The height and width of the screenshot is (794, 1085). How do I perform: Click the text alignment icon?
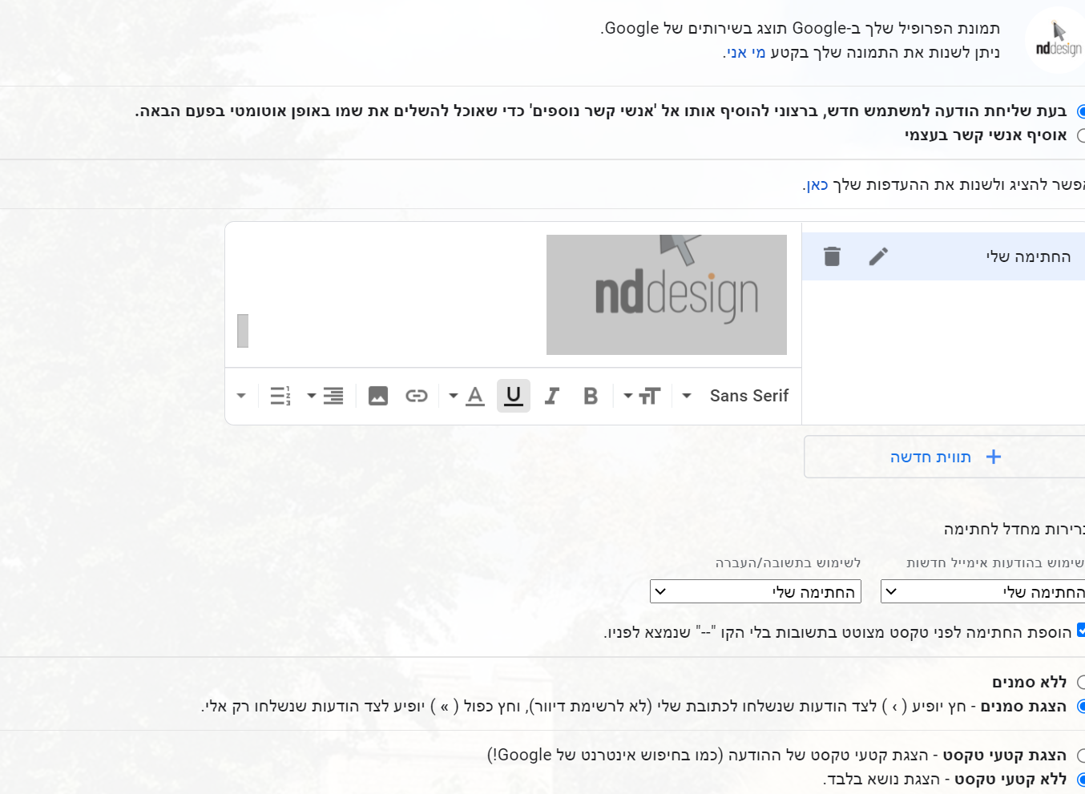(x=333, y=396)
